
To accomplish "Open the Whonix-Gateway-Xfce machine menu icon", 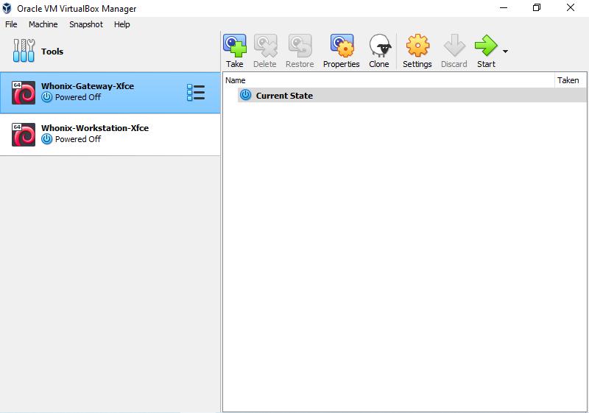I will pos(196,93).
